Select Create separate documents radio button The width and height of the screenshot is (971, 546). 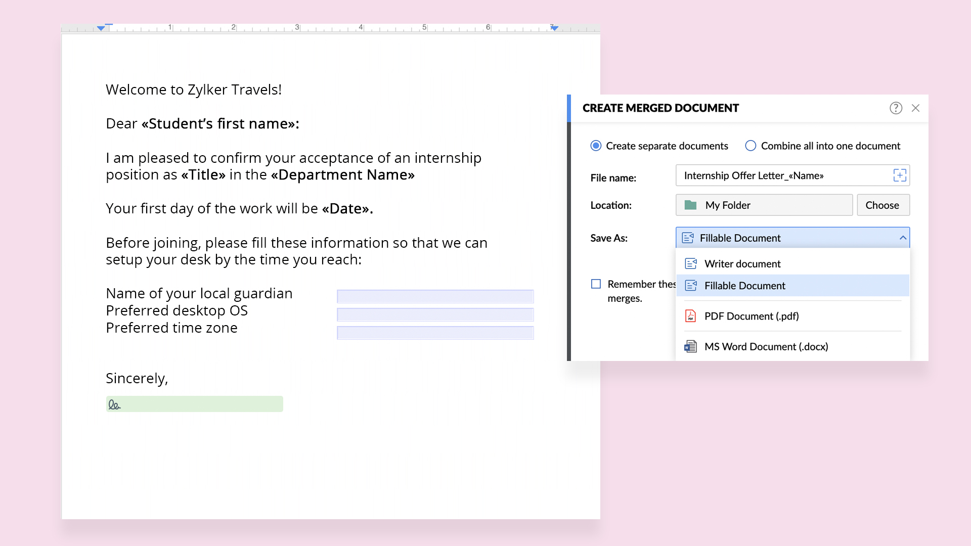pos(596,146)
